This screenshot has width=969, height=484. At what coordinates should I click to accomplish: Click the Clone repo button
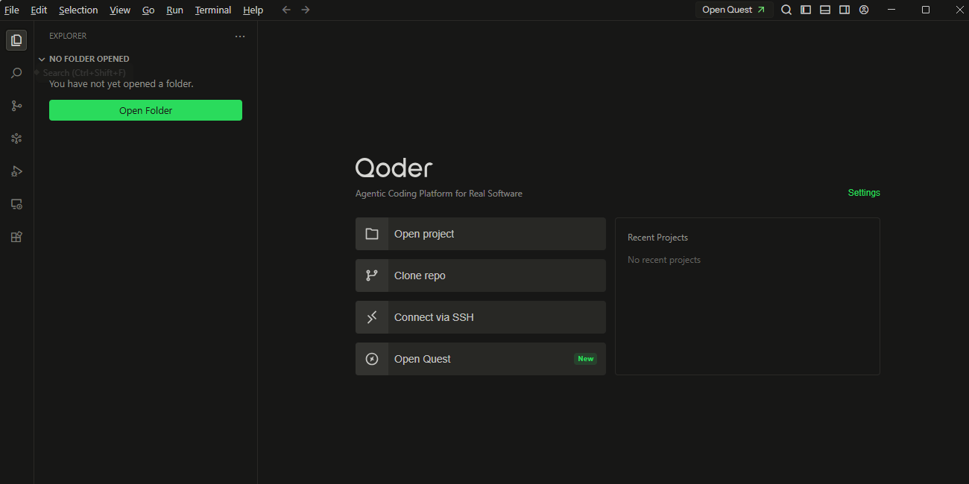[x=481, y=276]
